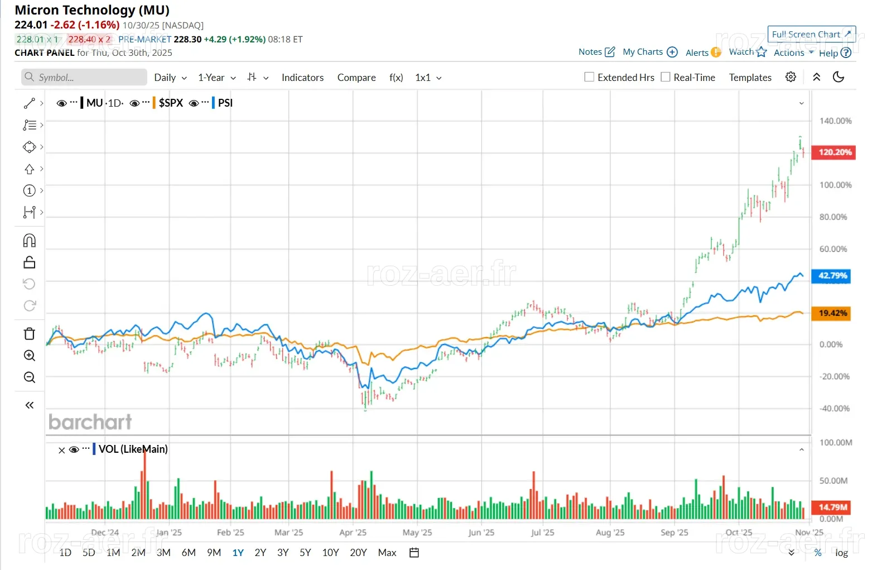Redo the last chart action
This screenshot has height=570, width=882.
click(30, 305)
